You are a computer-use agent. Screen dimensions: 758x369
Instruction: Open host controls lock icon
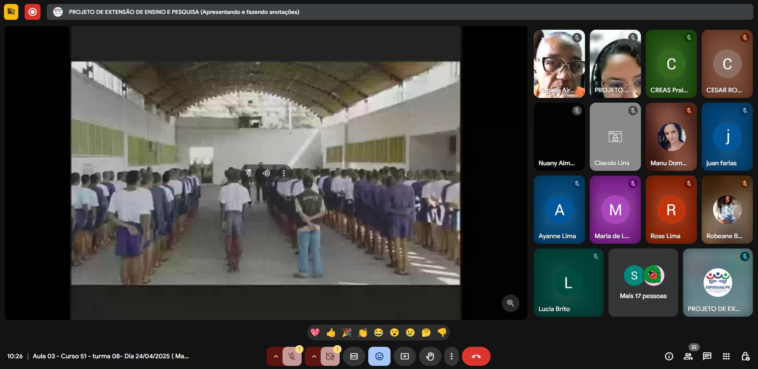pos(745,356)
